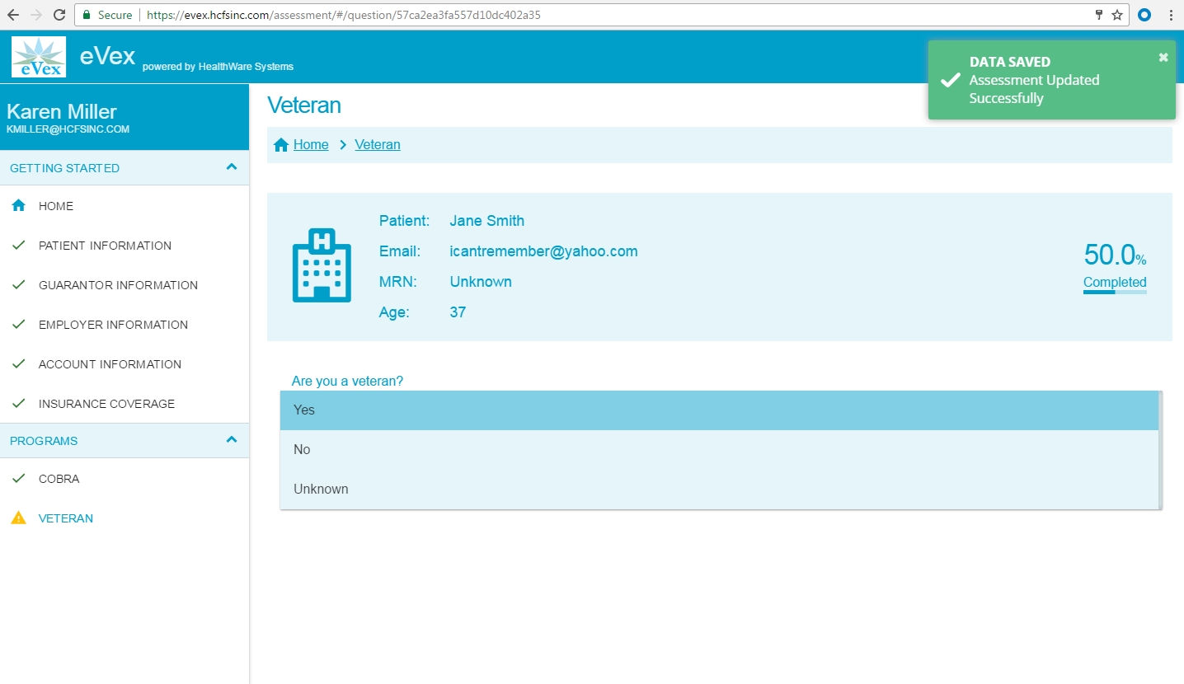Collapse the Programs section
Viewport: 1184px width, 684px height.
tap(232, 440)
